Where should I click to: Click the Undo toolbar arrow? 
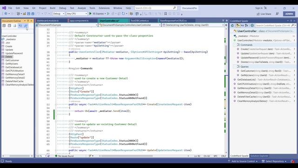click(x=39, y=14)
